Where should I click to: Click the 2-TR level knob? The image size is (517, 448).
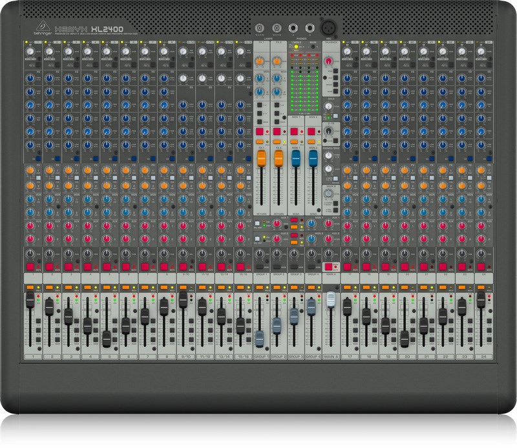[x=328, y=131]
